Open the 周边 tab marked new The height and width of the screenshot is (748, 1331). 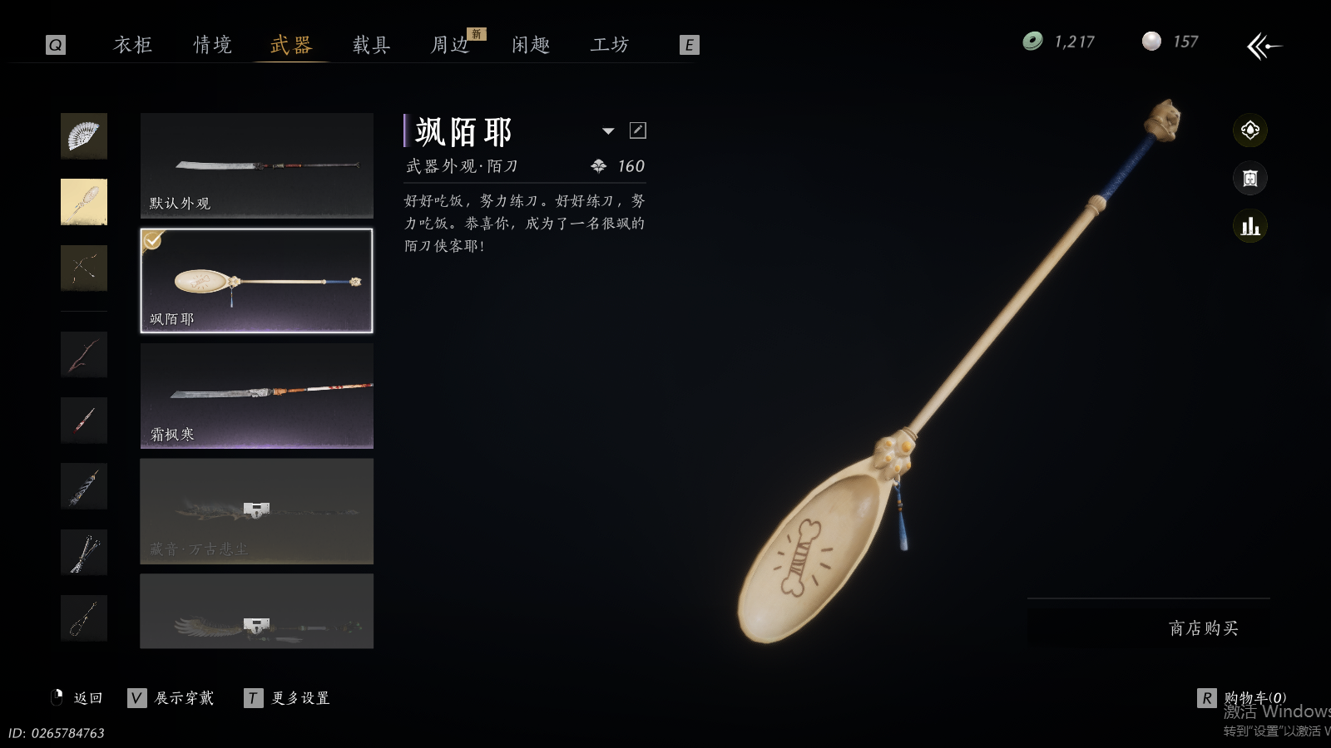450,44
